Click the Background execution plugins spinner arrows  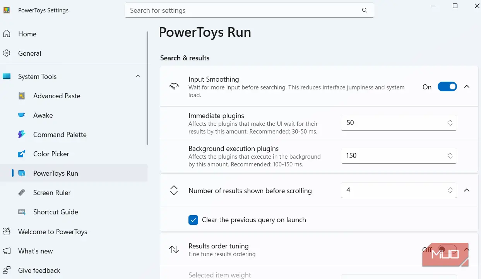[450, 156]
